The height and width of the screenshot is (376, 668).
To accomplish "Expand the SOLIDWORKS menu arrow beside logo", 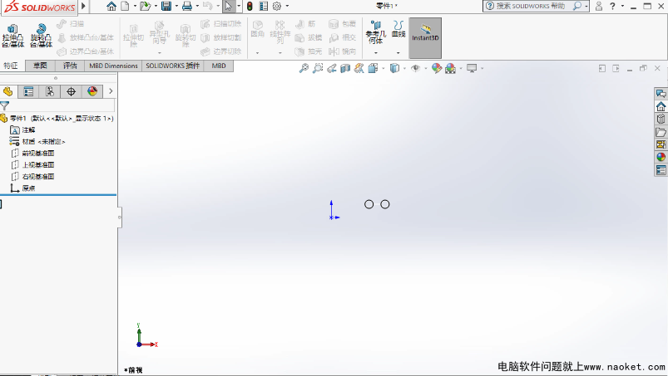I will [x=82, y=7].
